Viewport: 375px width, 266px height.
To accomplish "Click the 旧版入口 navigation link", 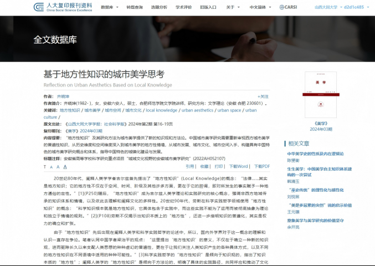I will pyautogui.click(x=208, y=8).
